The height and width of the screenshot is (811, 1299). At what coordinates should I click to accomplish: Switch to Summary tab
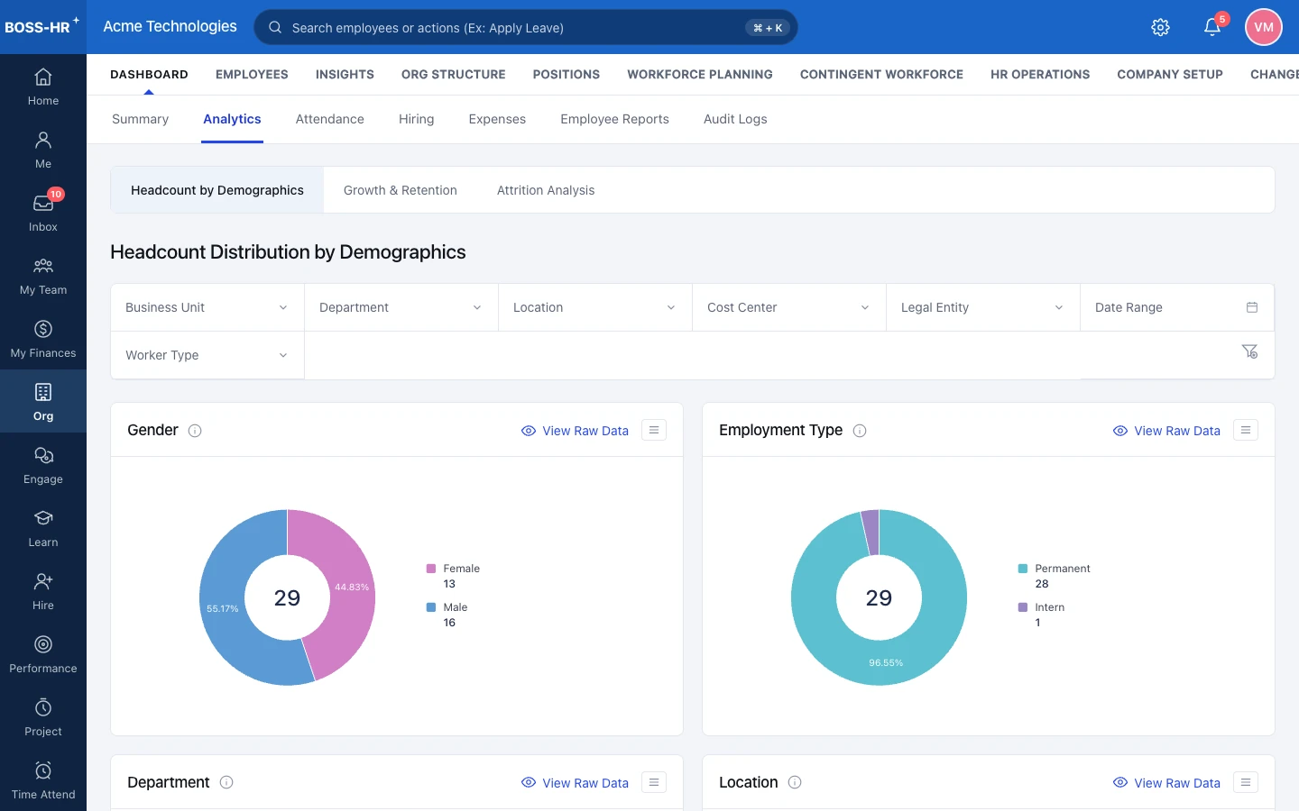140,119
